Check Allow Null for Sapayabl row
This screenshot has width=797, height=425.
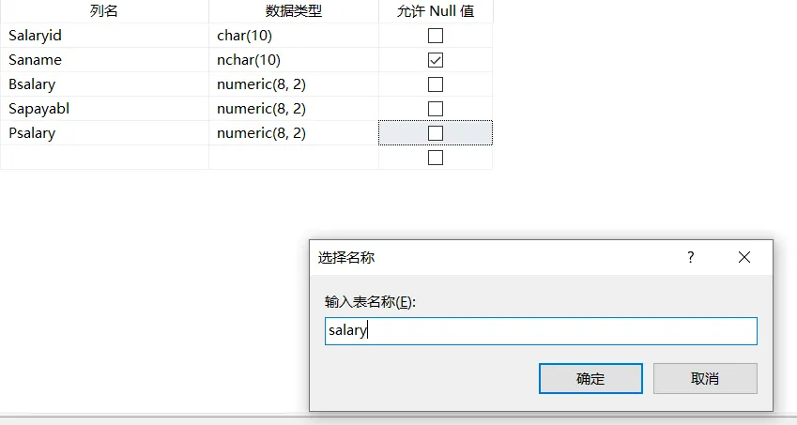(x=436, y=109)
